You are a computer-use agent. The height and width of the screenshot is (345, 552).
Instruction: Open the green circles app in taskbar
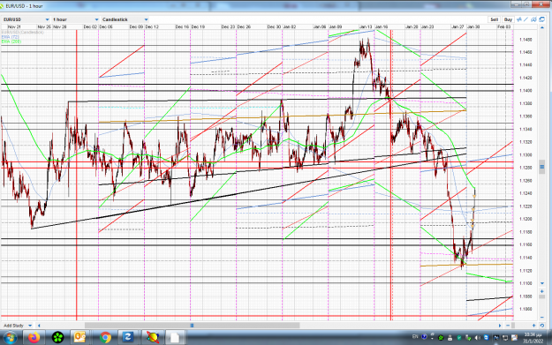tap(57, 338)
